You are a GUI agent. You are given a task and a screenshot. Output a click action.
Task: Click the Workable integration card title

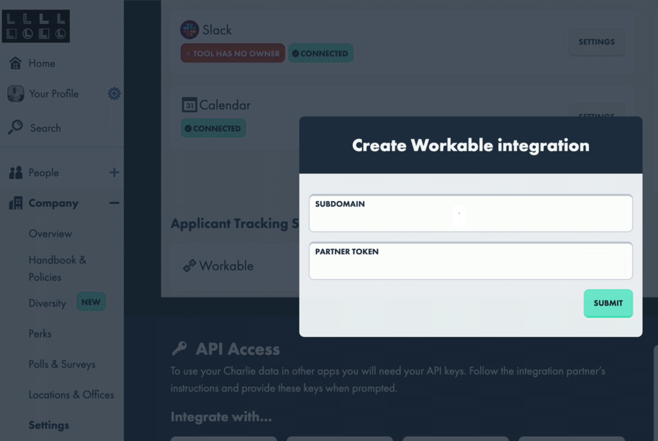[x=226, y=266]
